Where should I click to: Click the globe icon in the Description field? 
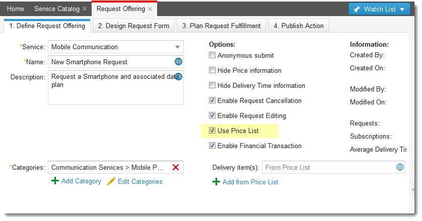(x=178, y=77)
